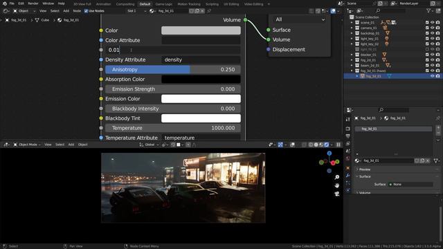Image resolution: width=443 pixels, height=249 pixels.
Task: Open the File menu
Action: click(x=12, y=3)
